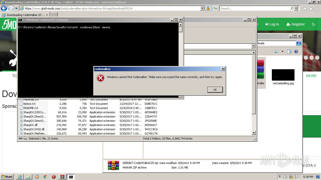Click cmd taskbar icon
Viewport: 321px width, 180px height.
(71, 177)
